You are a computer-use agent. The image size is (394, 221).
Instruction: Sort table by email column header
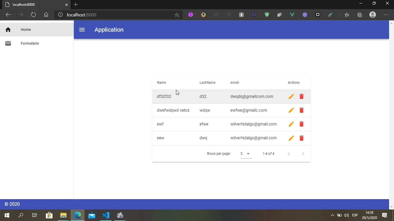(234, 83)
